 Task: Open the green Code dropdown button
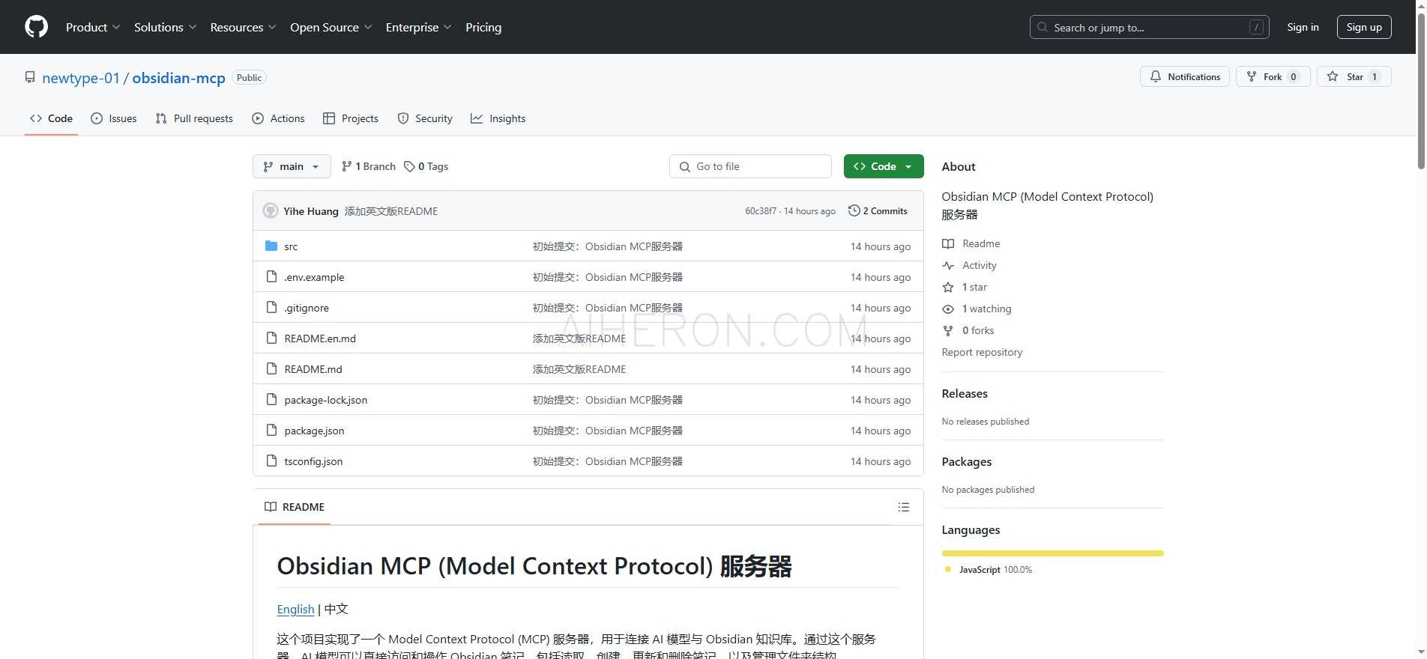tap(883, 166)
